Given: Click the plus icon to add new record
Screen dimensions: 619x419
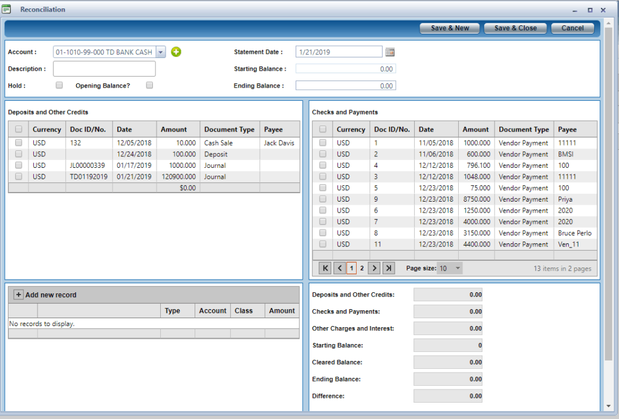Looking at the screenshot, I should [x=18, y=295].
